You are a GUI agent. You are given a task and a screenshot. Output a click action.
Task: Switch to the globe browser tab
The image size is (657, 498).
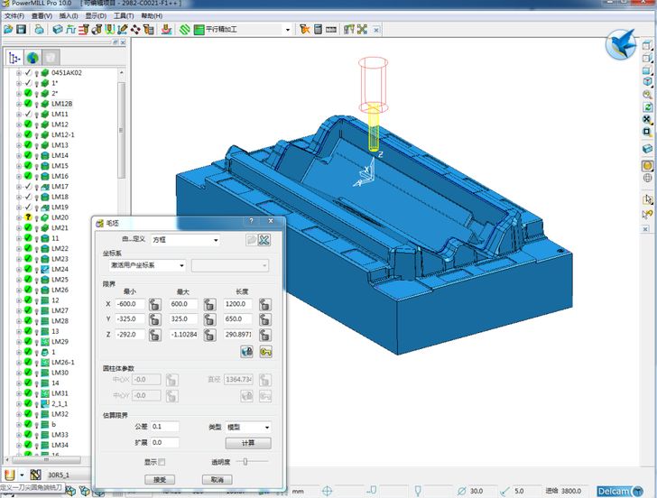click(32, 58)
